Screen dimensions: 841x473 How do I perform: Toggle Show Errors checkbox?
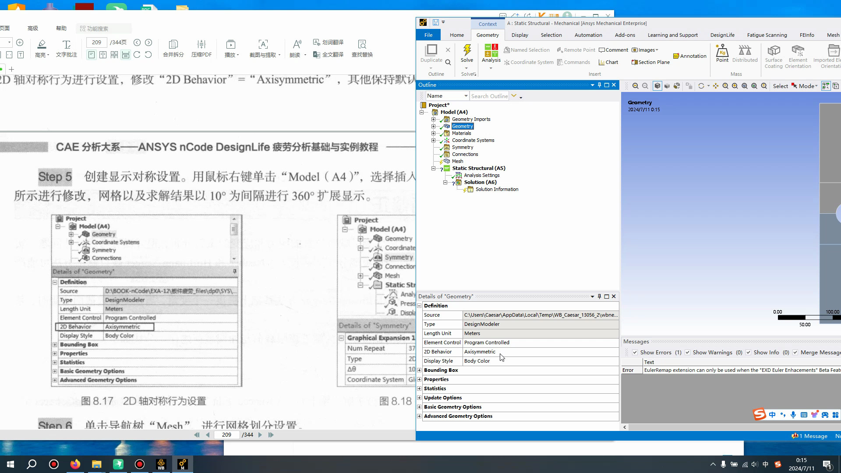(635, 353)
